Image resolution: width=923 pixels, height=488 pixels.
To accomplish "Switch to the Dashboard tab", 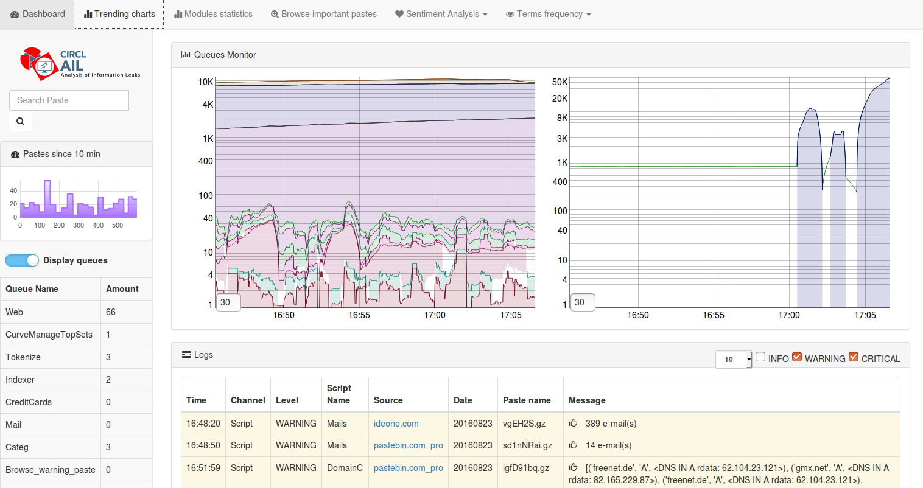I will click(38, 14).
